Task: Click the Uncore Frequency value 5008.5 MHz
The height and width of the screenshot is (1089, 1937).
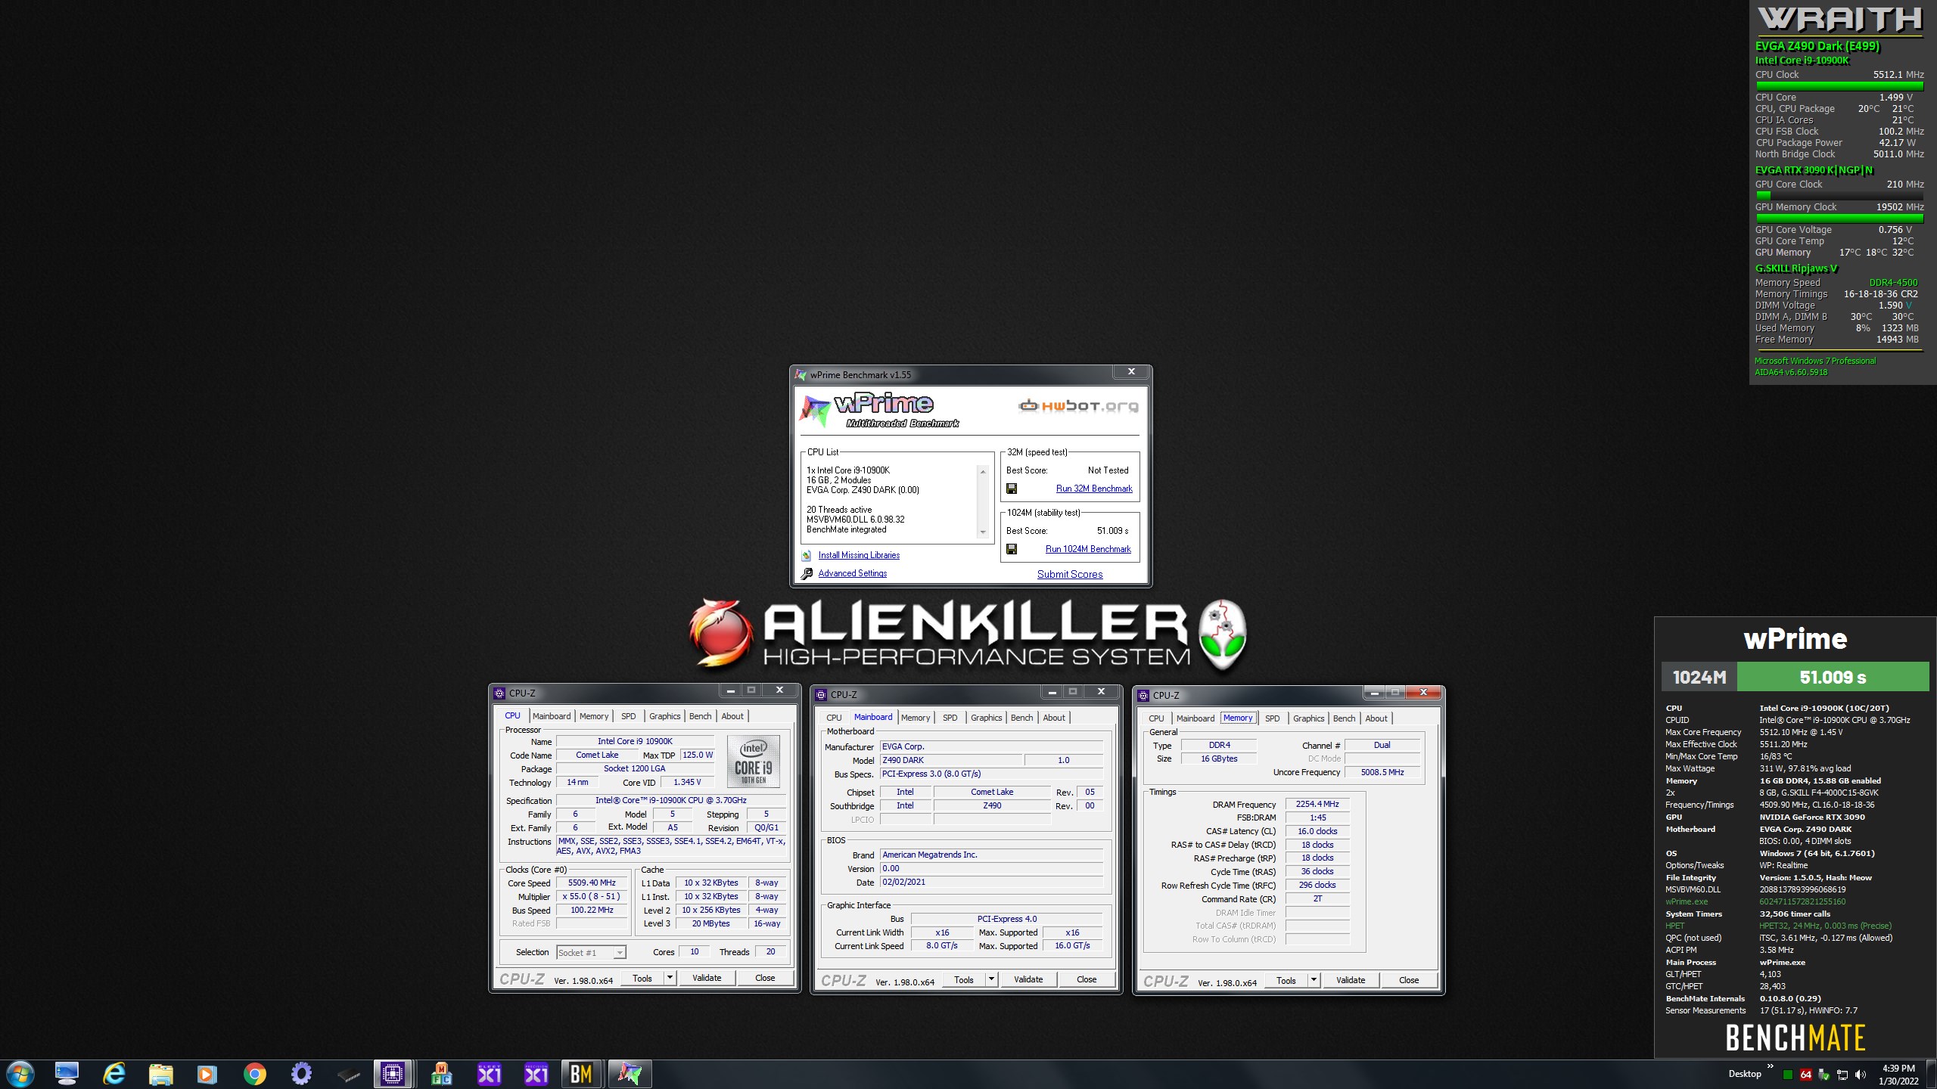Action: point(1382,773)
